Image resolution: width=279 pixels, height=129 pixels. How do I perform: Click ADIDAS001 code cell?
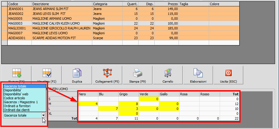[x=20, y=38]
